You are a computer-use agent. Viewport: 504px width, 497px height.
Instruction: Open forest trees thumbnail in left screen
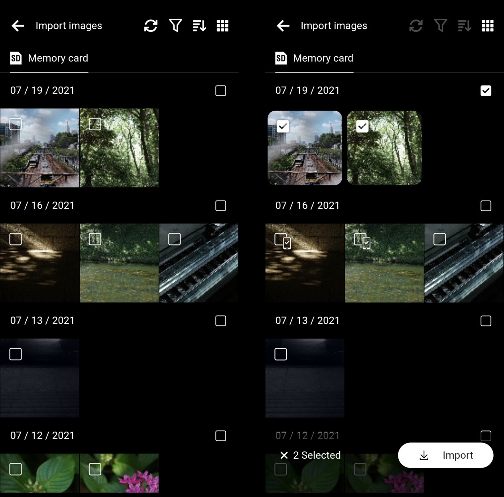click(x=119, y=148)
